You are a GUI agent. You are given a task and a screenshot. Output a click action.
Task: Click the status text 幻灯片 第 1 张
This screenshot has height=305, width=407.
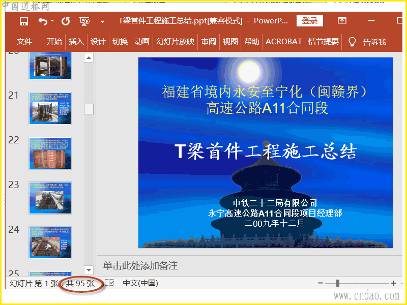[x=34, y=283]
